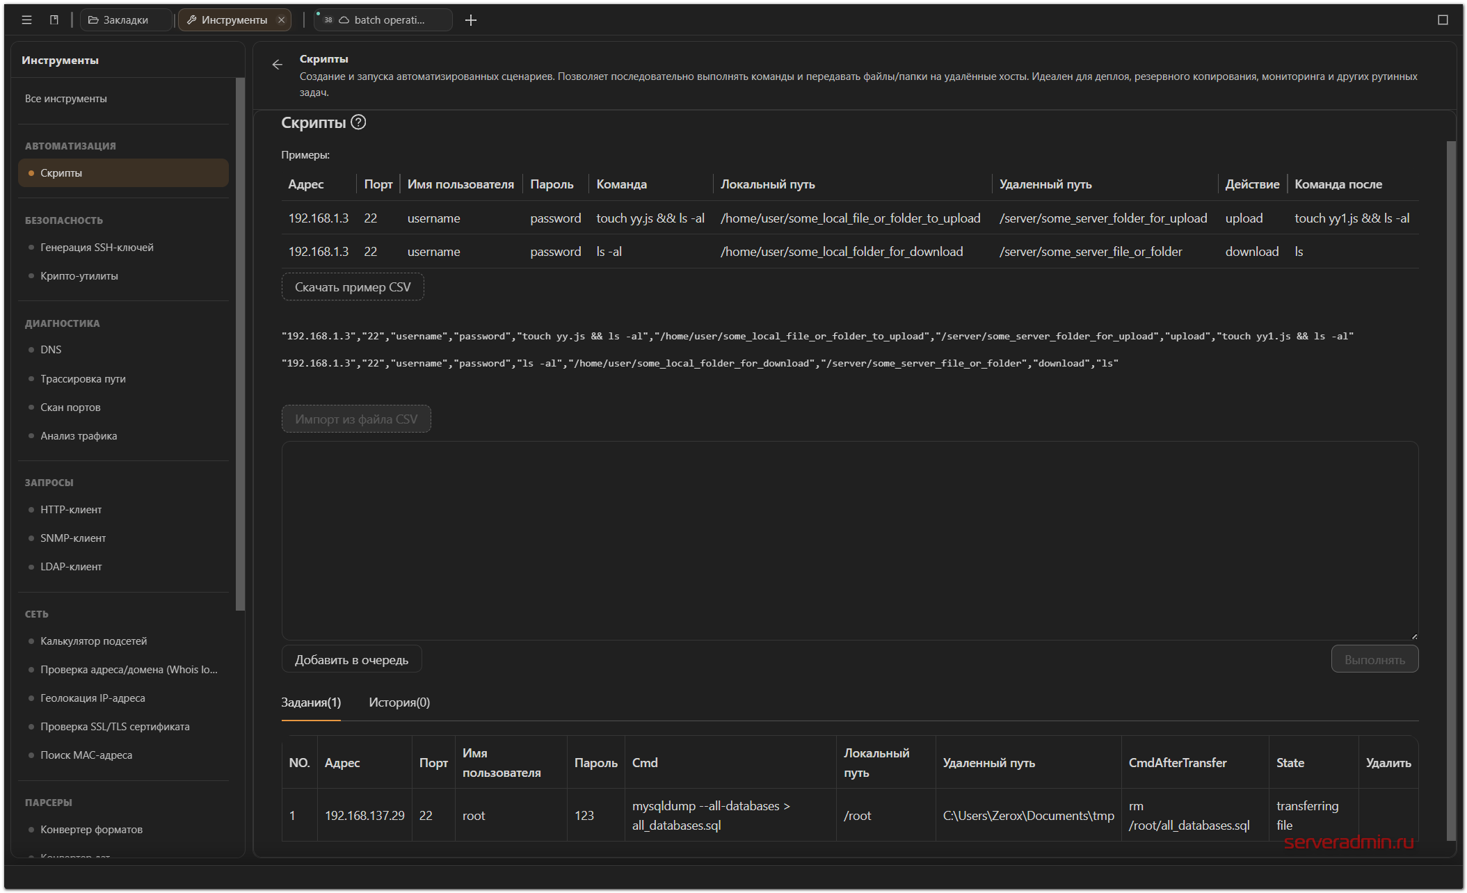
Task: Select Скрипты in the sidebar
Action: [x=124, y=173]
